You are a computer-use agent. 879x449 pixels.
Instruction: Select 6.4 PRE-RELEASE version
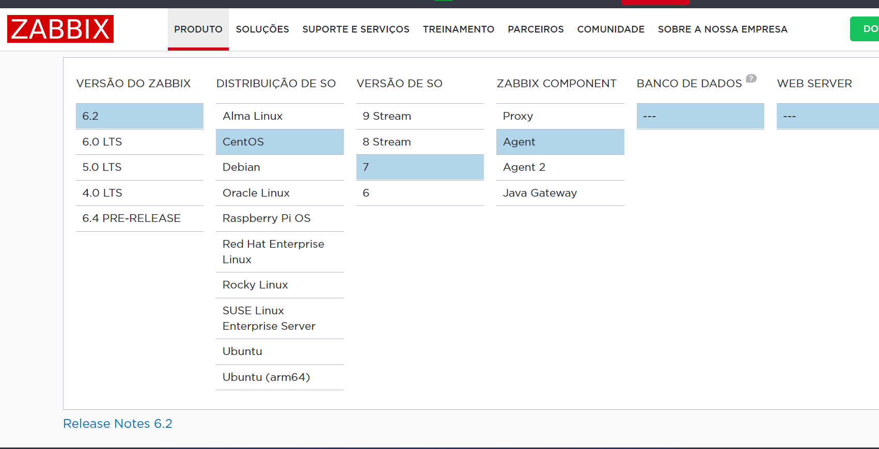coord(139,218)
